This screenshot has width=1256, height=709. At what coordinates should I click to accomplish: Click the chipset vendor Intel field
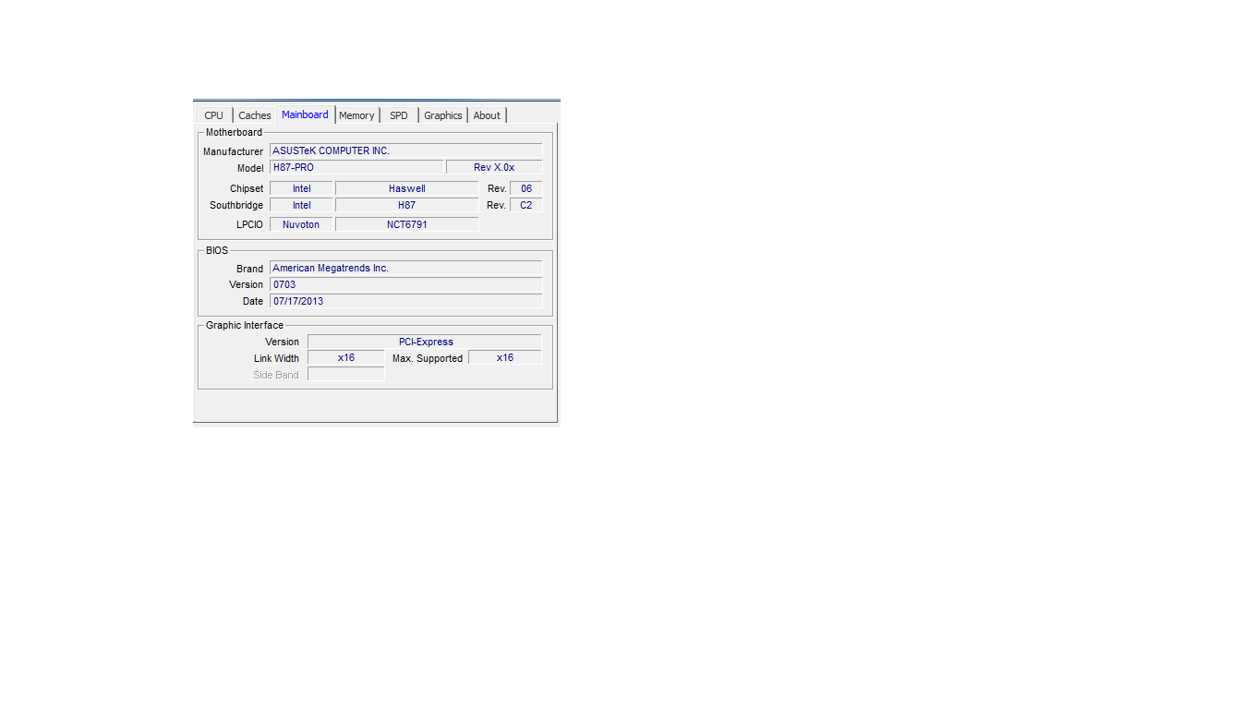[x=301, y=188]
